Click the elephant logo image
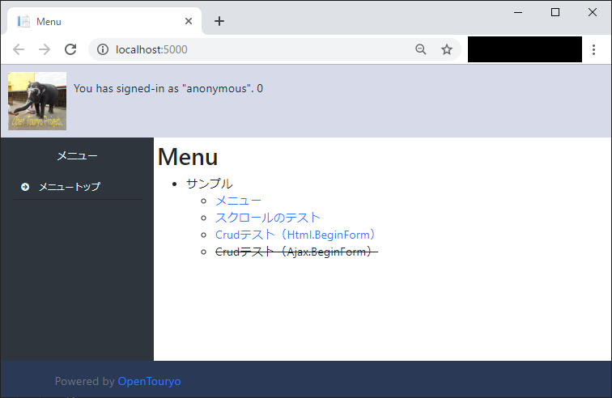 point(37,101)
